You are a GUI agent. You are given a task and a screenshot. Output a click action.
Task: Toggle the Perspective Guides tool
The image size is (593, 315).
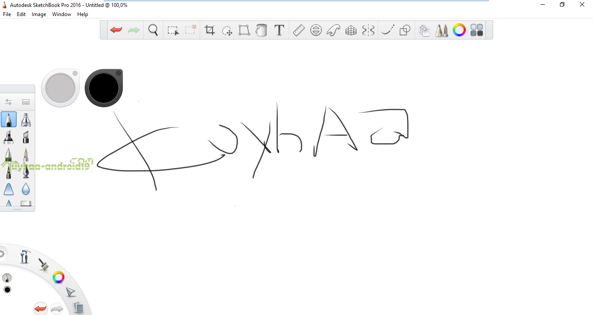click(351, 30)
